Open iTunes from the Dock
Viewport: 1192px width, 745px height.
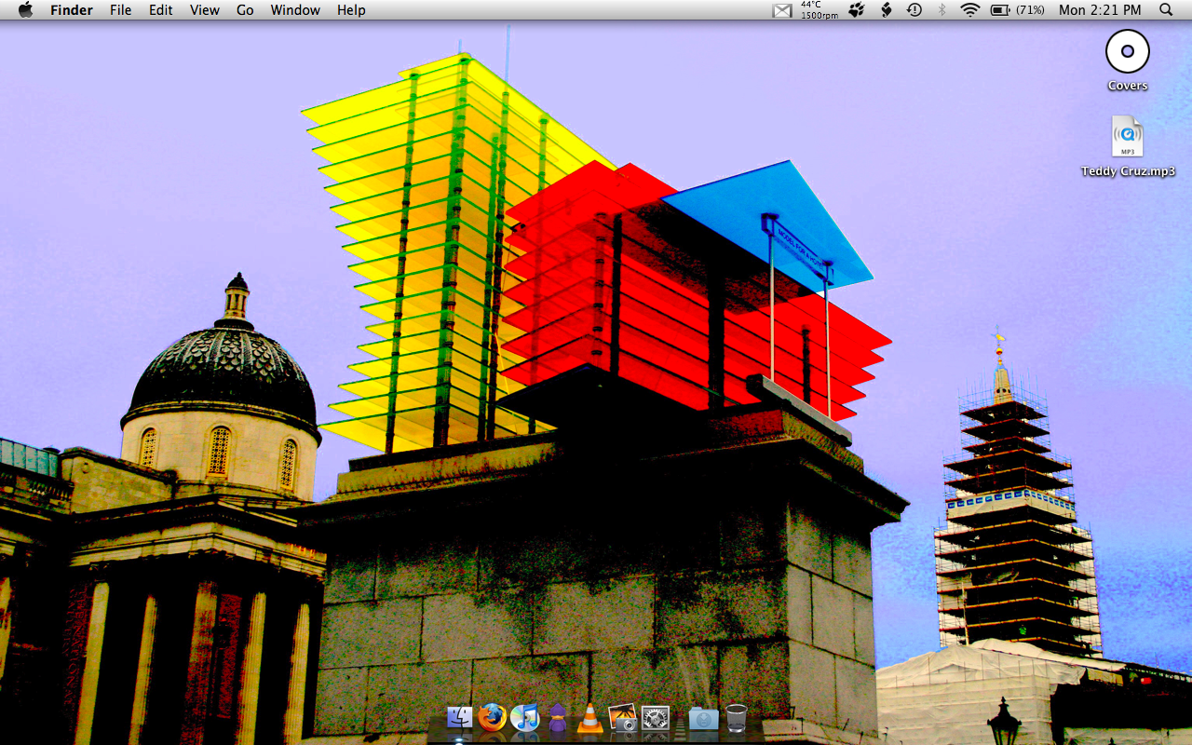(x=525, y=717)
